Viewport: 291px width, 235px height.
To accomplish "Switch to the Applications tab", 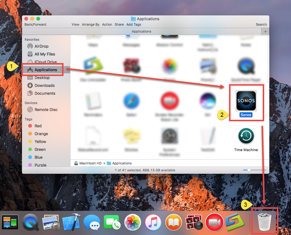I will point(141,31).
